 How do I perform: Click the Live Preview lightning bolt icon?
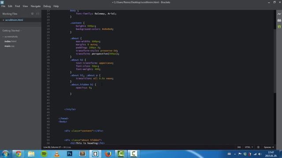[x=279, y=14]
